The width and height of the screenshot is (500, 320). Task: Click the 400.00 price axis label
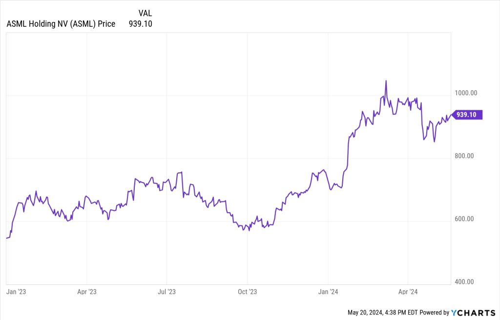pyautogui.click(x=464, y=282)
